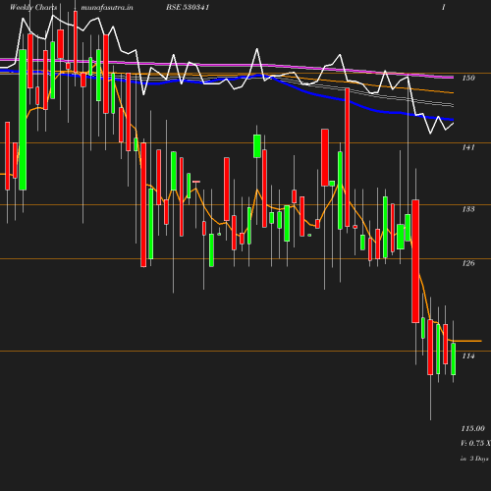
Task: Click the tall green candle near the left edge
Action: point(23,120)
